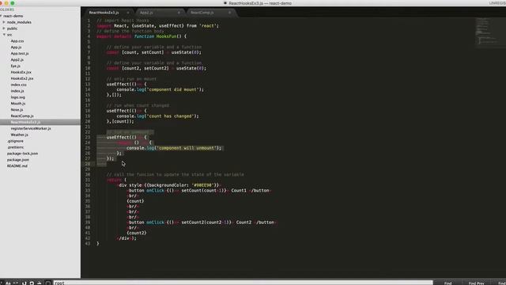Viewport: 506px width, 285px height.
Task: Toggle the whole word search option
Action: pyautogui.click(x=16, y=283)
